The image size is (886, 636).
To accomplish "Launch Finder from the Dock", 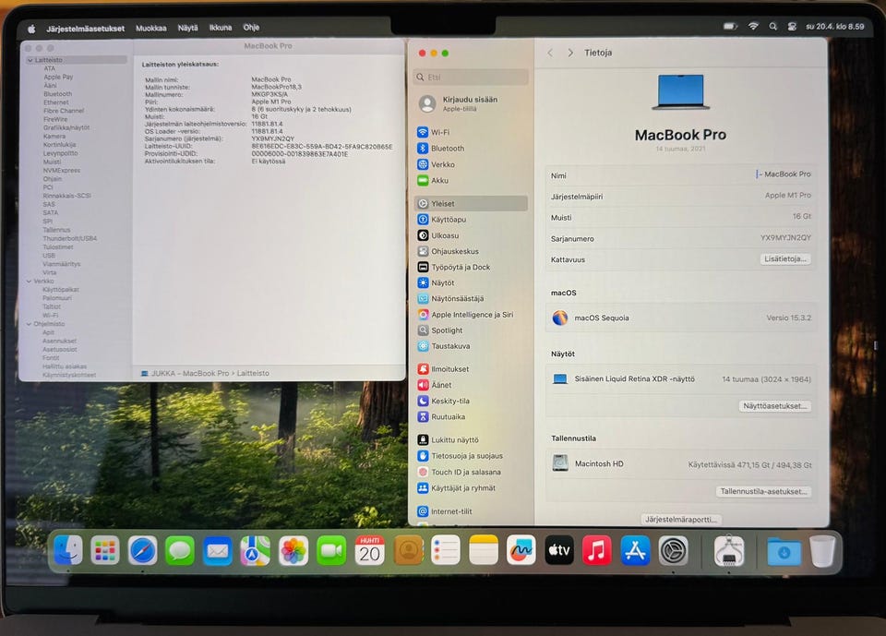I will pyautogui.click(x=67, y=551).
